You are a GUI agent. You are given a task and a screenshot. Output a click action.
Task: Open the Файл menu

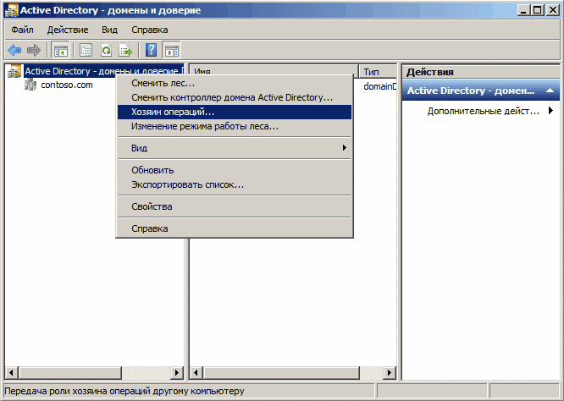(22, 30)
